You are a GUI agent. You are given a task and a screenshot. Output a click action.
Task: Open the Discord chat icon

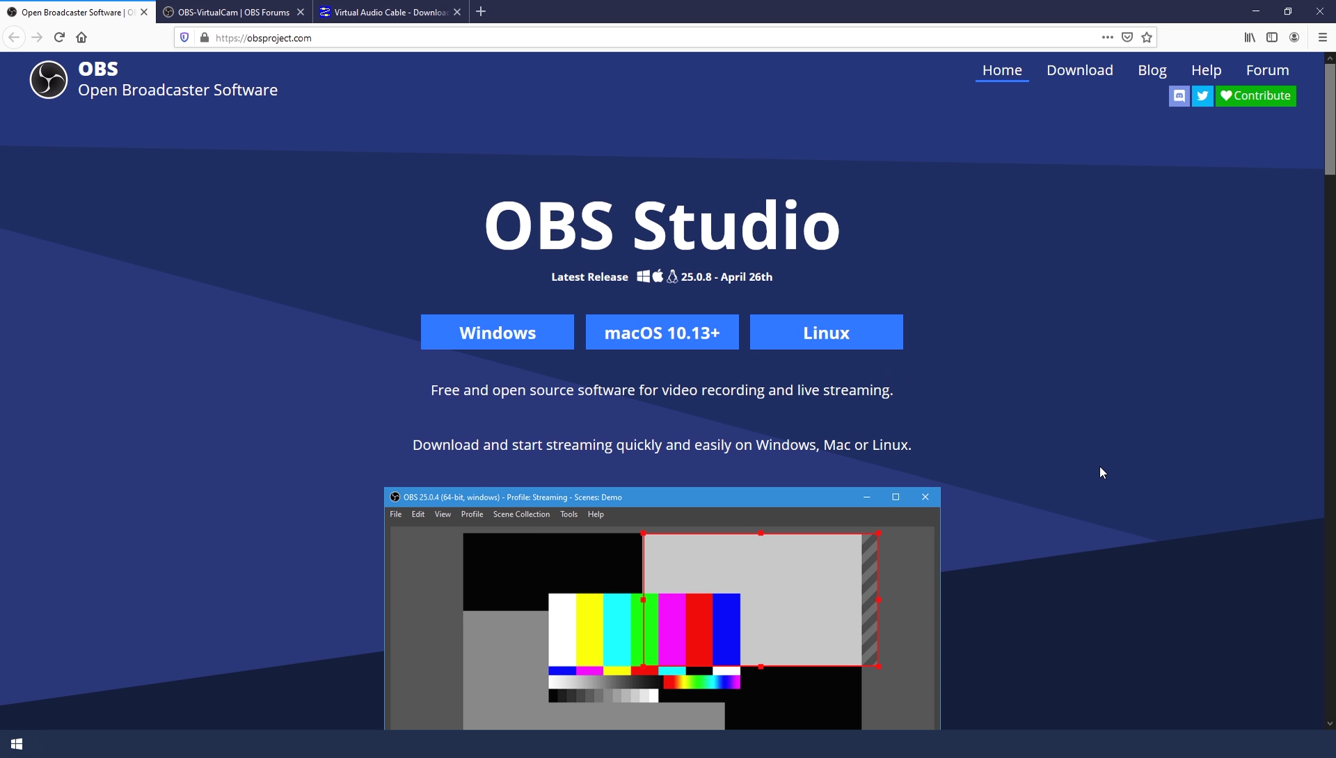(1179, 96)
